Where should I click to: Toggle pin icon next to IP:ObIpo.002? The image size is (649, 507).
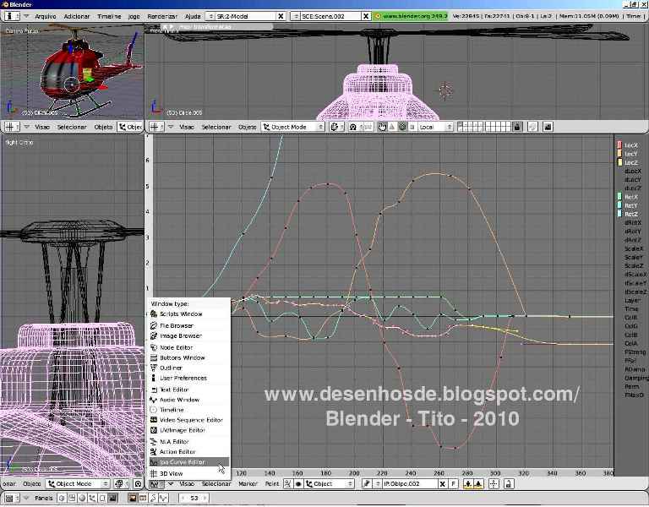click(366, 484)
